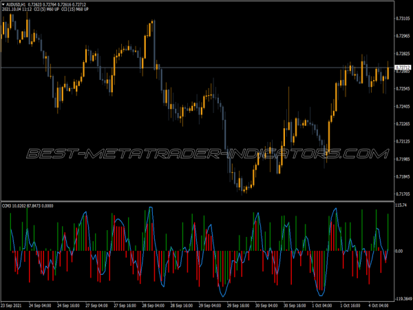Click the '28 Sep 04:00' time label
Viewport: 413px width, 310px height.
[x=153, y=306]
